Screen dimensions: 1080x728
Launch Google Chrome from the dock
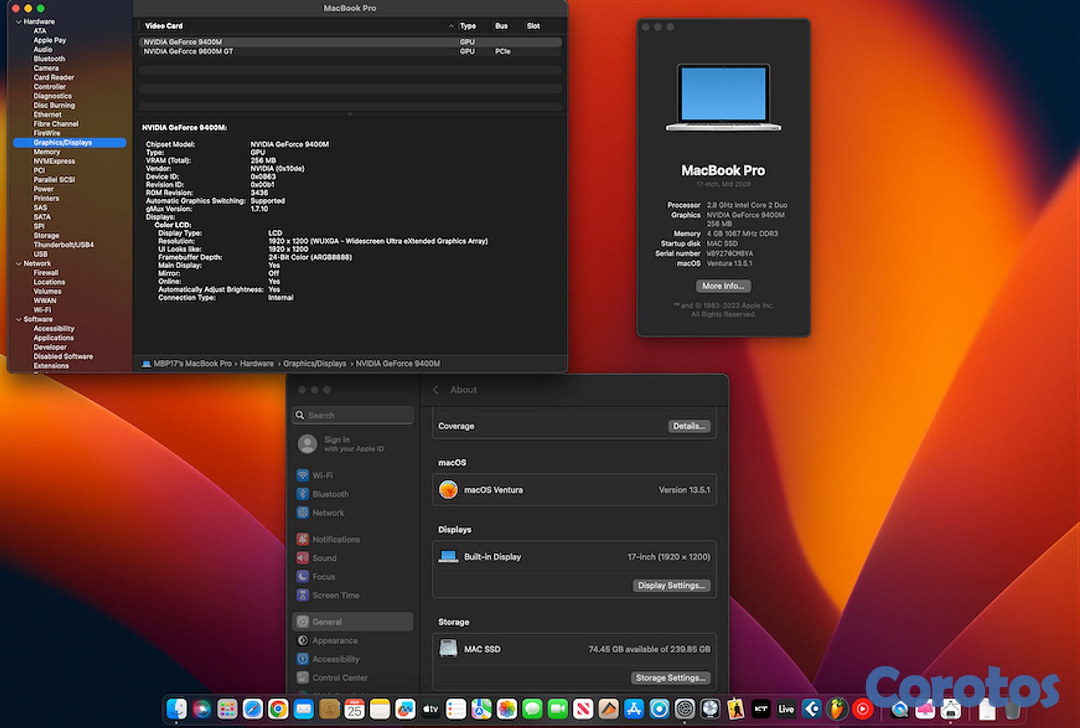(x=278, y=709)
